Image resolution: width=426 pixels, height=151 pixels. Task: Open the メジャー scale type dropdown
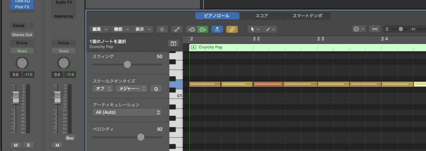coord(132,89)
